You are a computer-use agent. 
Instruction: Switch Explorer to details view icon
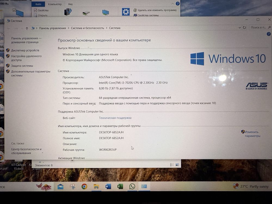[172, 165]
